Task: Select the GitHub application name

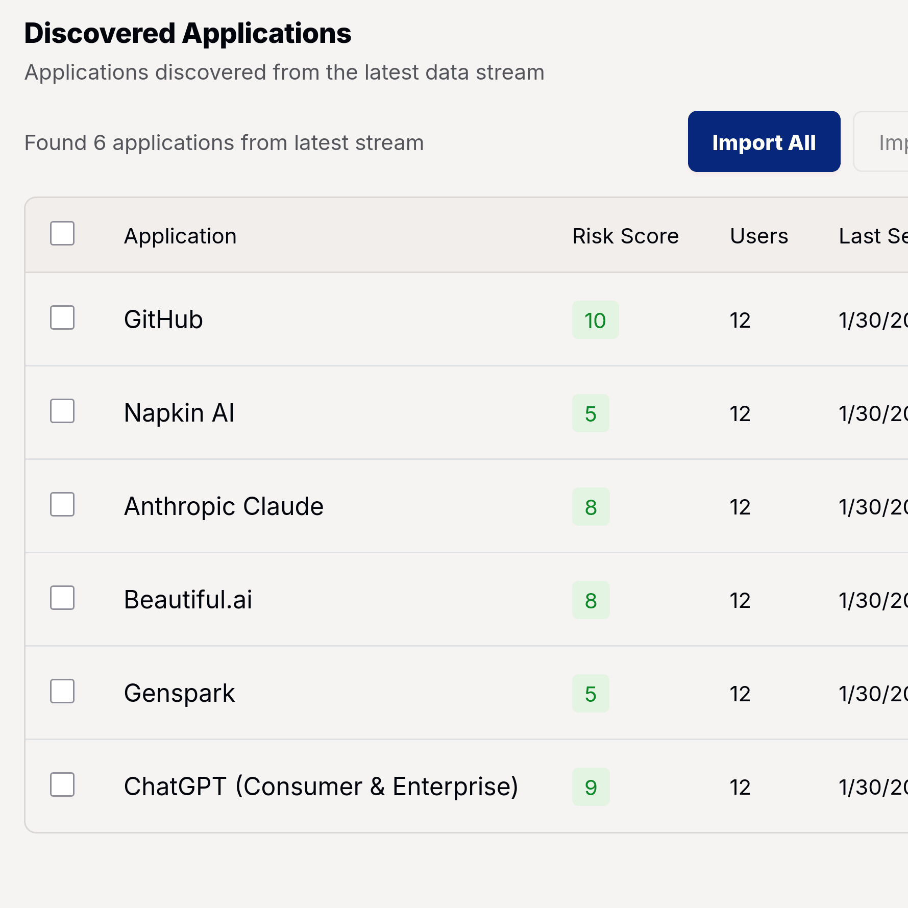Action: (163, 320)
